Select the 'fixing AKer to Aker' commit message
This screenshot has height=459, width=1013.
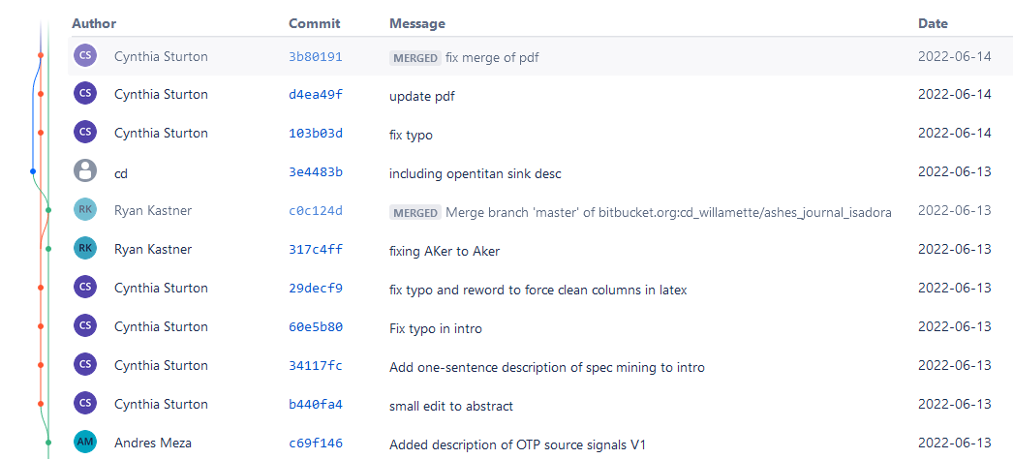445,250
